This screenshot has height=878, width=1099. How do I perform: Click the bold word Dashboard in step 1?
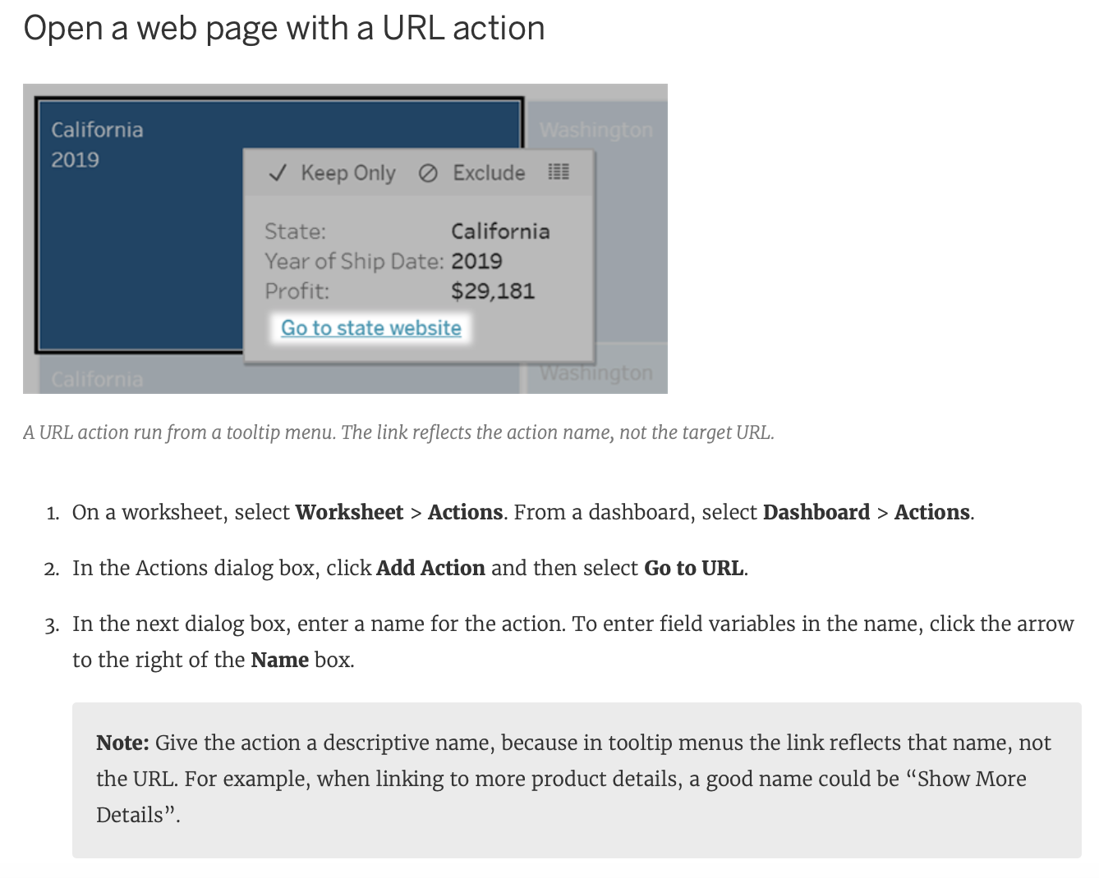[816, 512]
